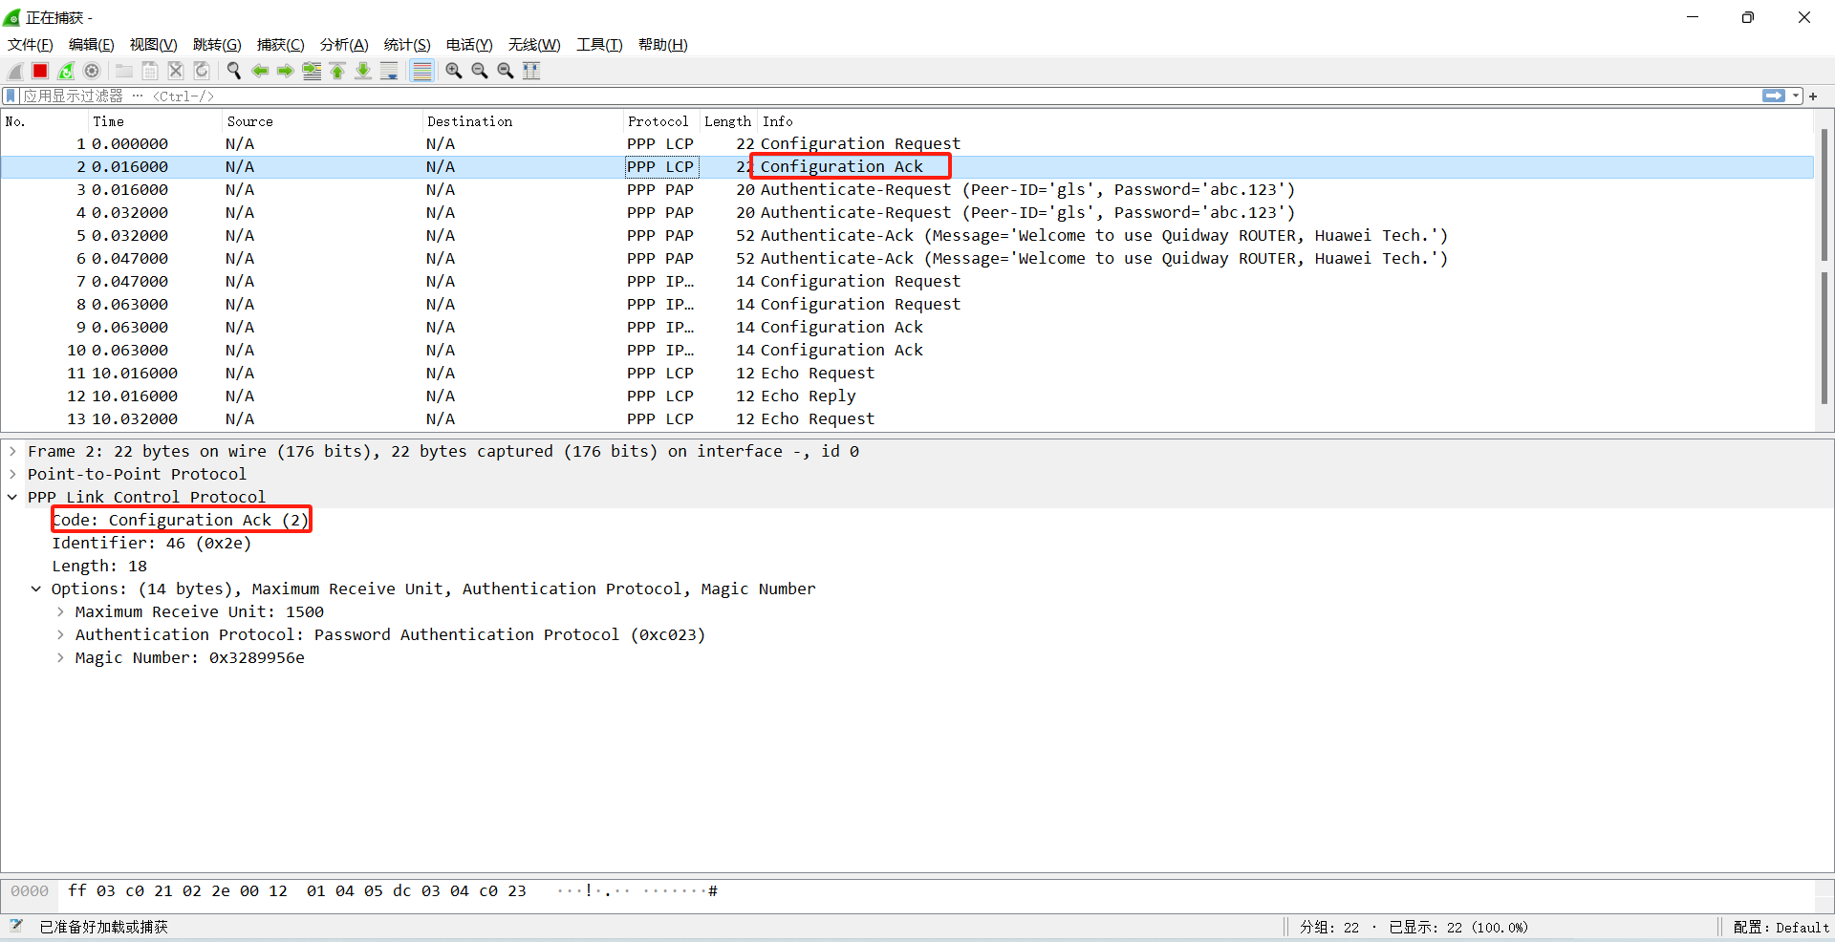Image resolution: width=1835 pixels, height=942 pixels.
Task: Expand Authentication Protocol option node
Action: [x=60, y=634]
